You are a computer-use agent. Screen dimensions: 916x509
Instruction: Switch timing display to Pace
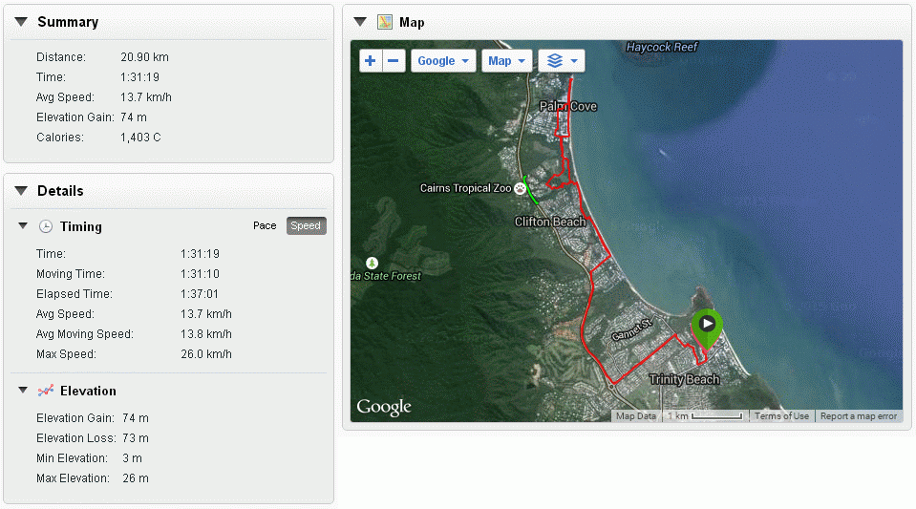tap(265, 225)
